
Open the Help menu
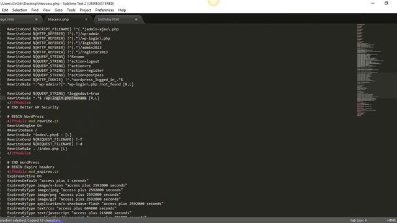coord(122,10)
